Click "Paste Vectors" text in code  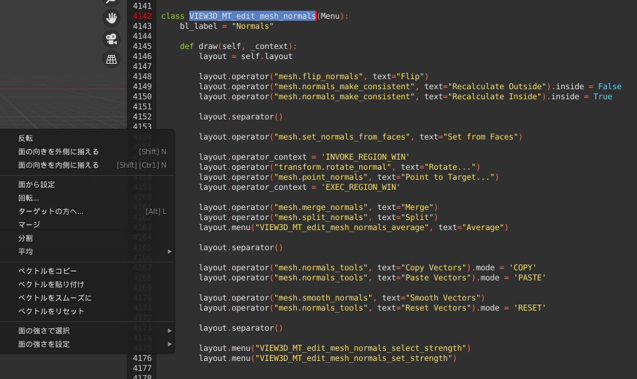pos(438,278)
